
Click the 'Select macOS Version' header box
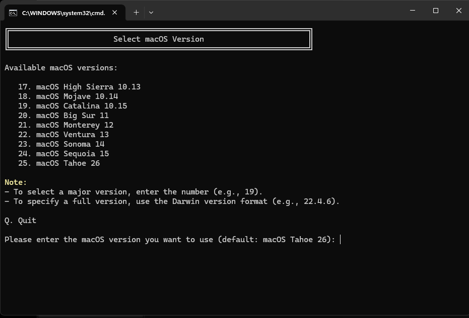tap(159, 39)
